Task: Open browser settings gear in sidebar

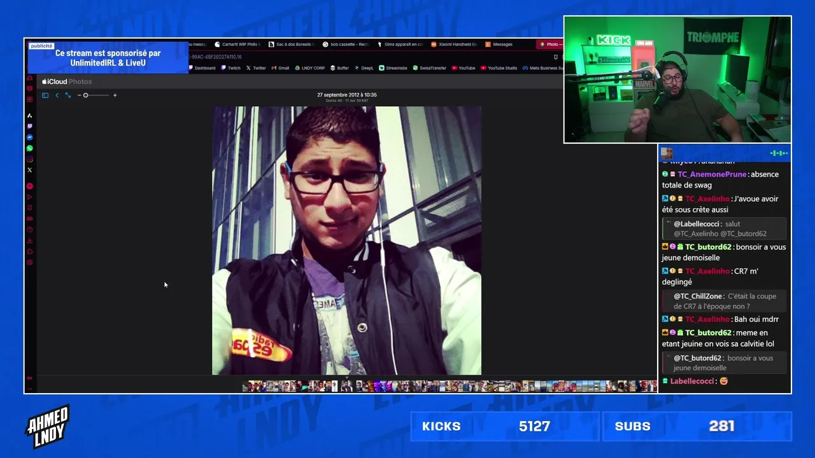Action: [x=29, y=262]
